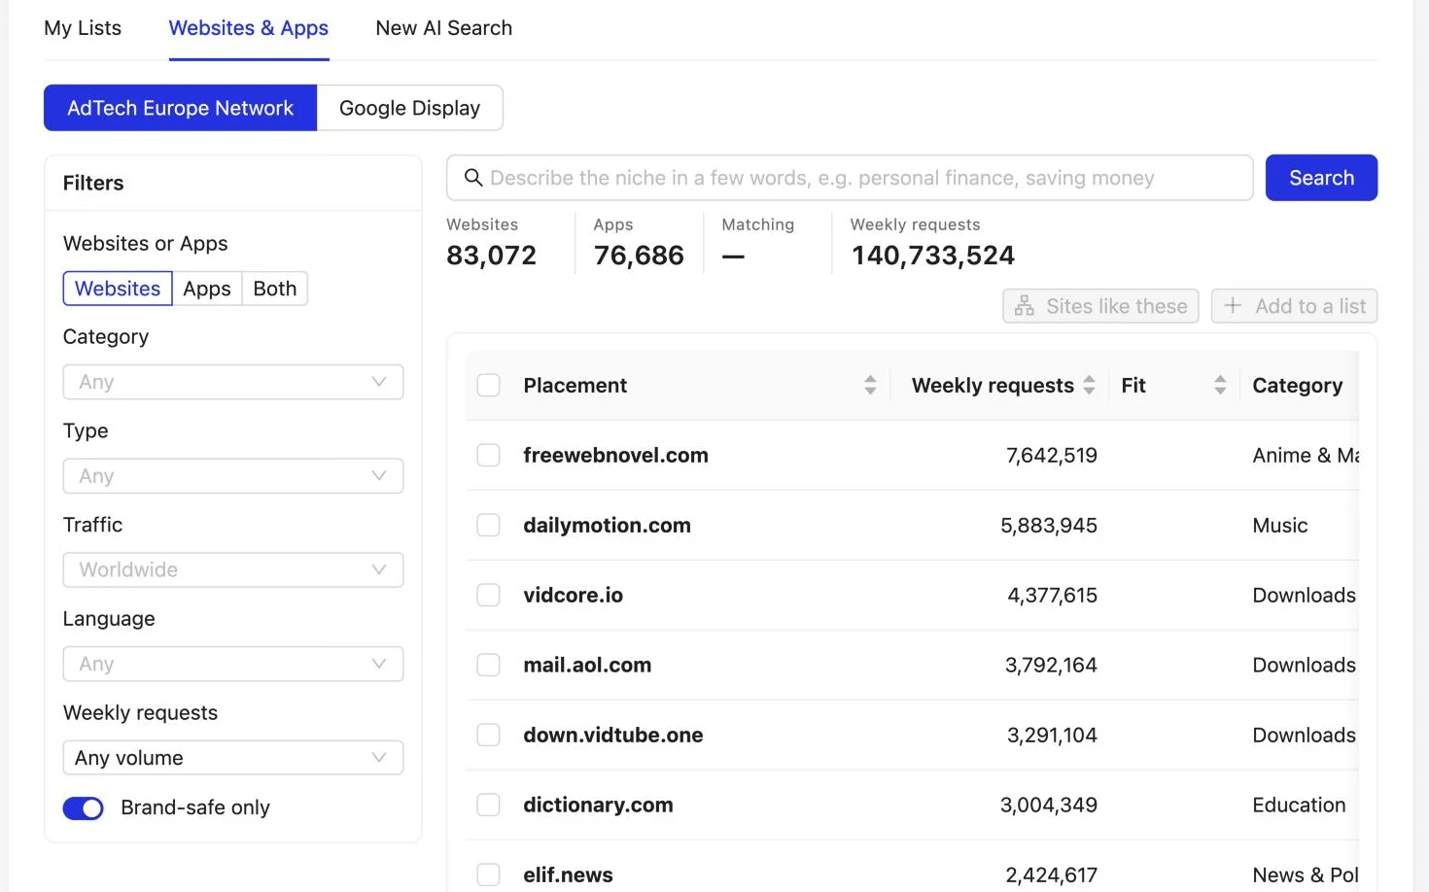Sort by Placement column arrows
Image resolution: width=1429 pixels, height=892 pixels.
click(x=870, y=386)
